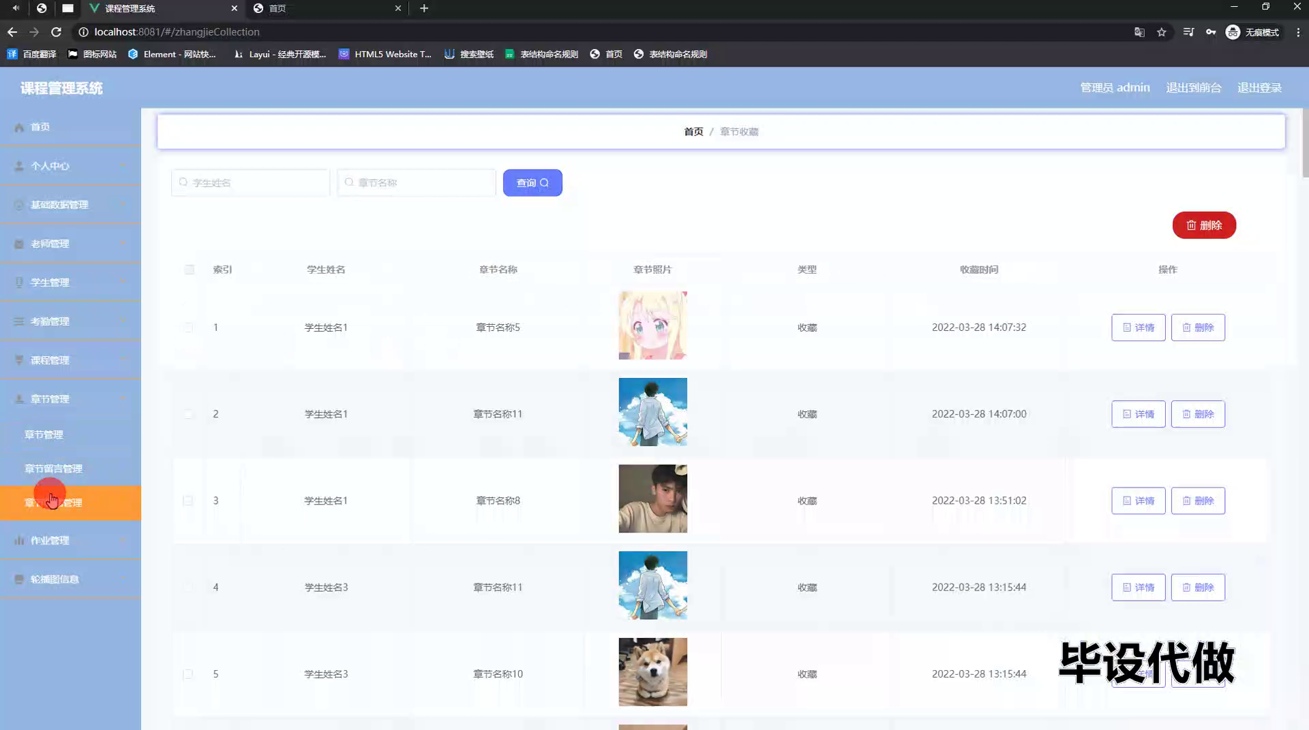Open the password key icon
This screenshot has height=730, width=1309.
point(1211,32)
